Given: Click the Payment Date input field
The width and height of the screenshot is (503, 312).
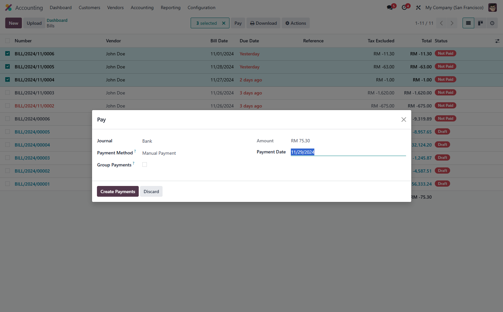Looking at the screenshot, I should (x=348, y=152).
